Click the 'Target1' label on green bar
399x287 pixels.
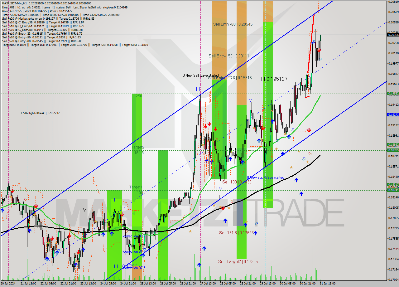[136, 187]
